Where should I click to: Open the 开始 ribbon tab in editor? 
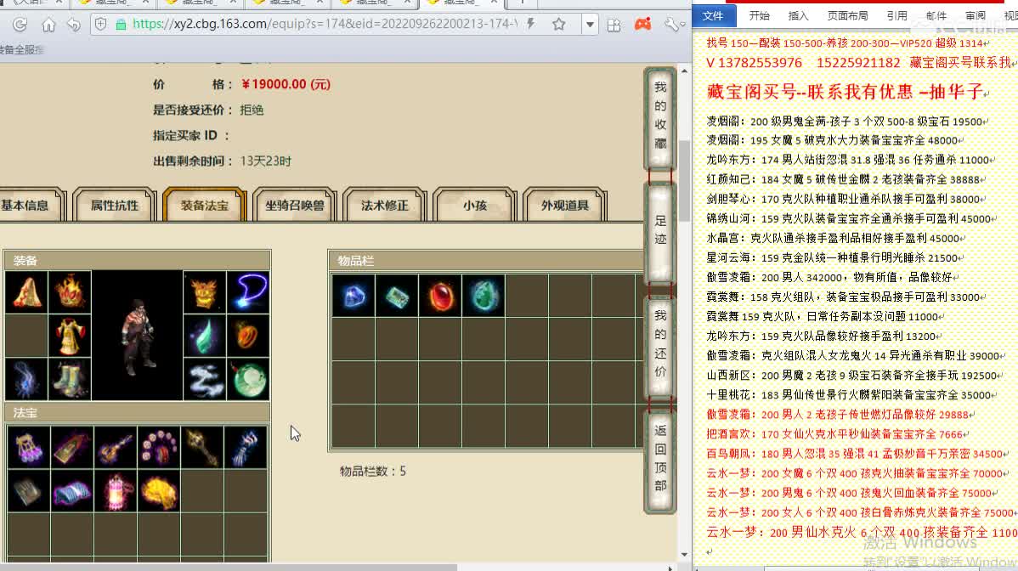(x=759, y=15)
